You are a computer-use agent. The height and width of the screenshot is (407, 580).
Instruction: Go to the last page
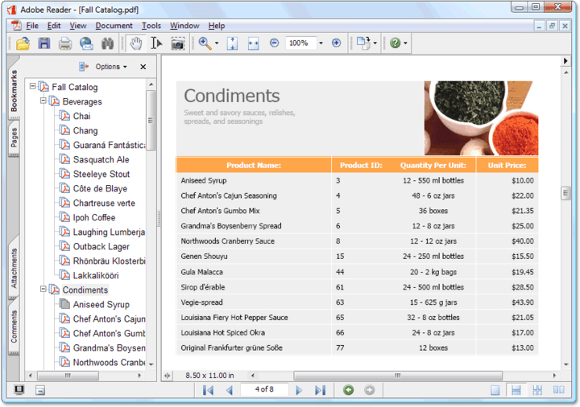click(x=320, y=390)
